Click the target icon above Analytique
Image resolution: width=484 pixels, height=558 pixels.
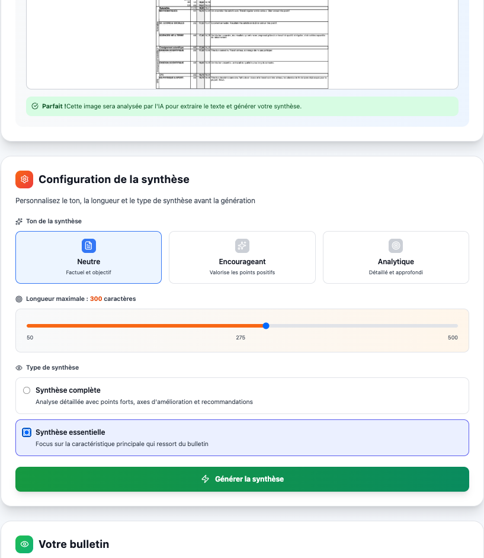pyautogui.click(x=395, y=245)
